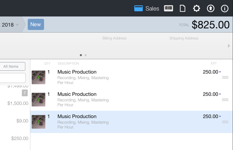This screenshot has width=233, height=150.
Task: Select the Shipping Address field
Action: [183, 38]
